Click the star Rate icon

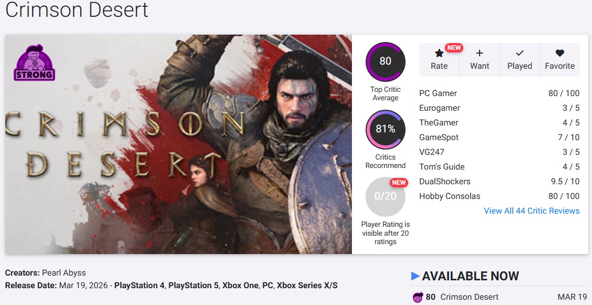click(439, 54)
